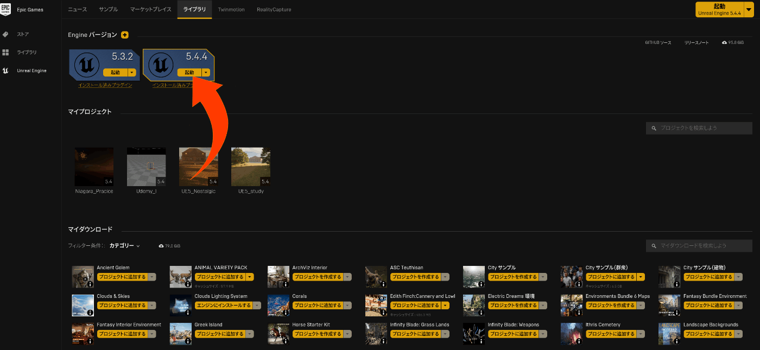Create project from Horse Starter Kit
This screenshot has width=760, height=350.
click(318, 334)
